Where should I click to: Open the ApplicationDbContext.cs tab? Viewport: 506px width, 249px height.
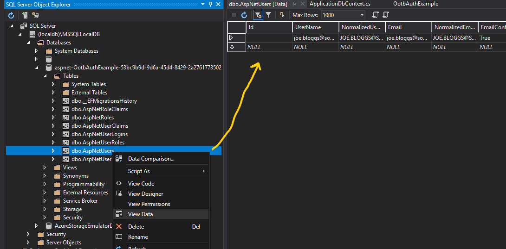click(x=340, y=4)
